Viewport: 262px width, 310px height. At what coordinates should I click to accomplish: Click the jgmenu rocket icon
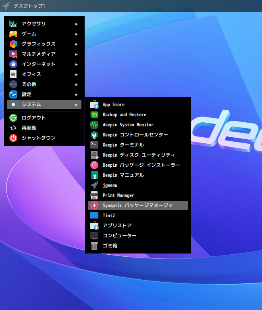tap(94, 185)
